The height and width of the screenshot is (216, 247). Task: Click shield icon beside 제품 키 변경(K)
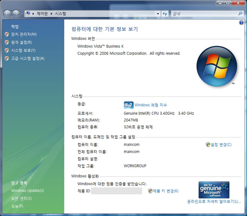click(x=150, y=191)
